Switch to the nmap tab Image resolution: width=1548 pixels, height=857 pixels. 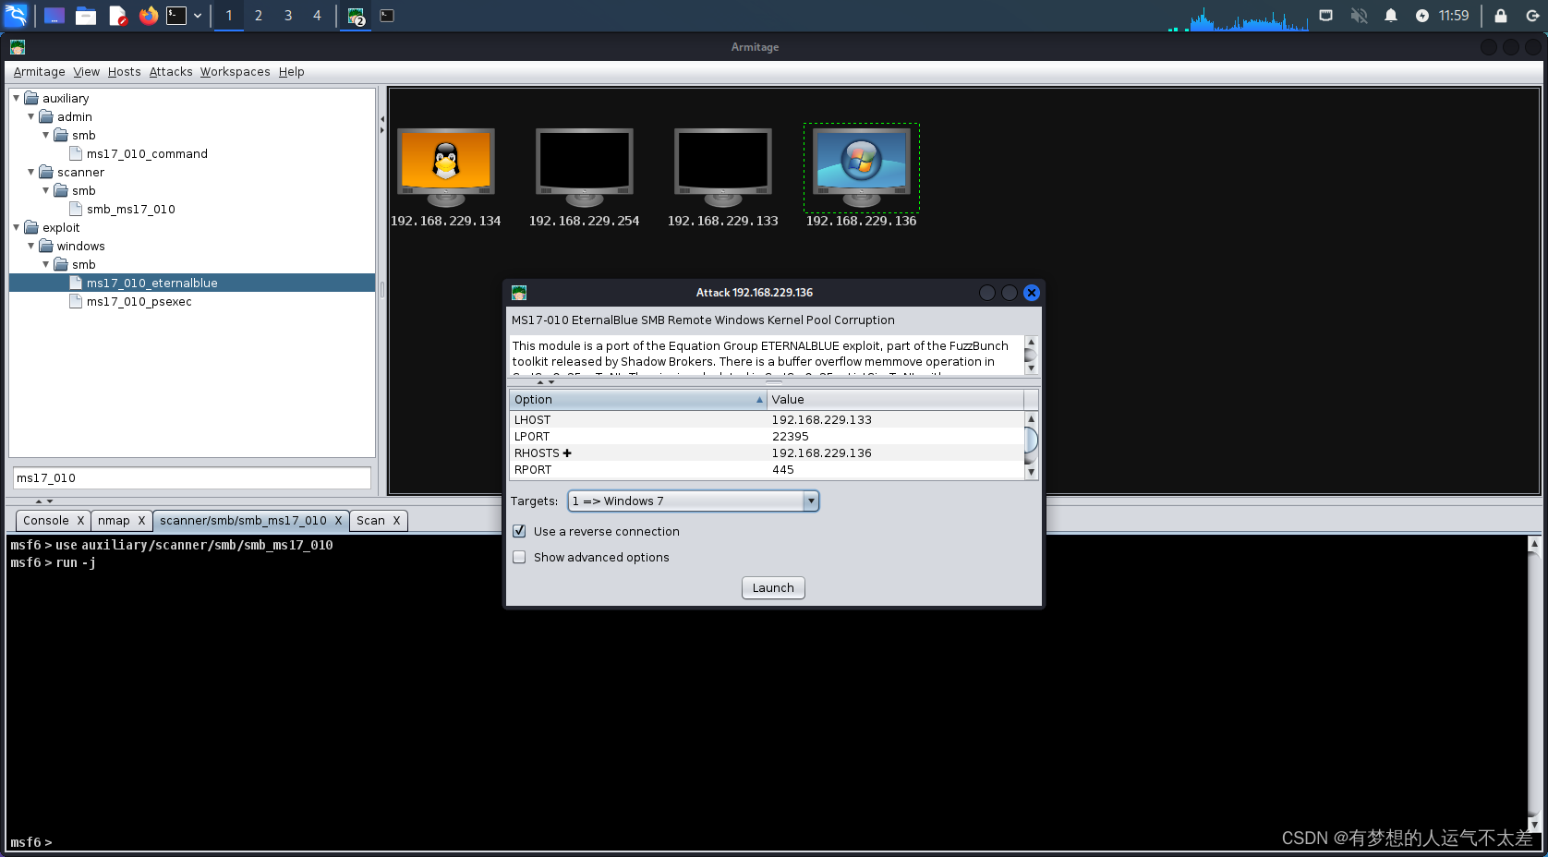114,521
